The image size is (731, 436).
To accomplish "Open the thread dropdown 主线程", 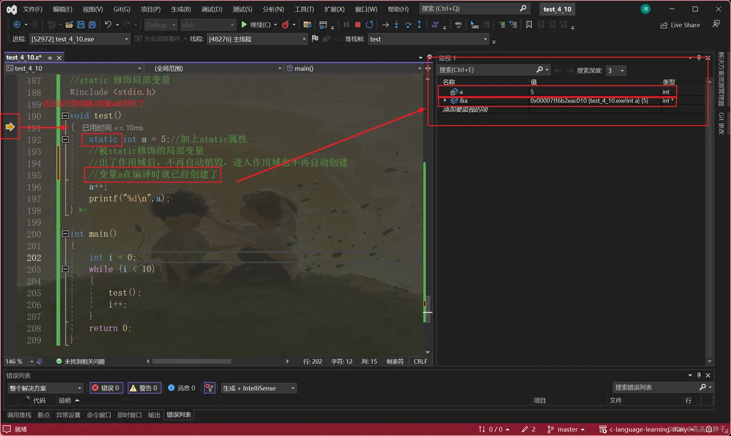I will (x=257, y=39).
